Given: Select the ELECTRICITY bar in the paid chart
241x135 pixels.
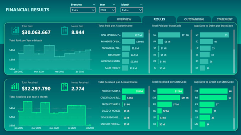Looking at the screenshot, I should coord(125,55).
